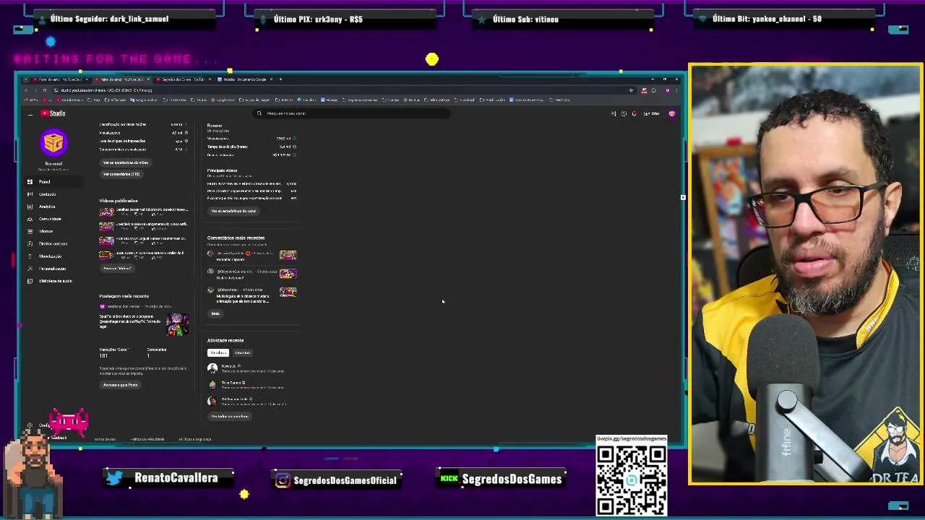The width and height of the screenshot is (925, 520).
Task: Click Acessar a guia Posts button
Action: pyautogui.click(x=120, y=385)
